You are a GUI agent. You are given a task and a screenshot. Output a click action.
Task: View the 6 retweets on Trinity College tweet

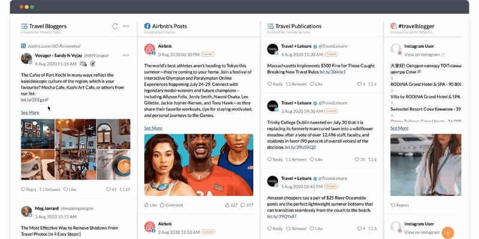tap(372, 159)
